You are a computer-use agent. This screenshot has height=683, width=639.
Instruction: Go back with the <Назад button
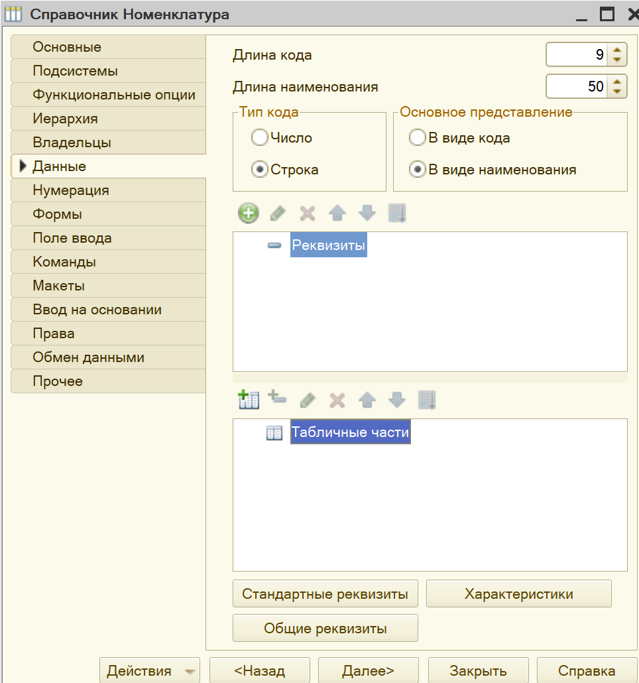click(x=260, y=670)
